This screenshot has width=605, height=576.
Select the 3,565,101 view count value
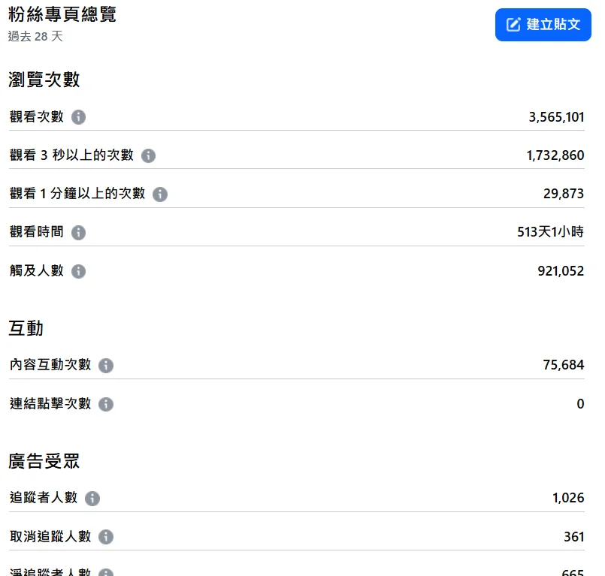point(556,117)
